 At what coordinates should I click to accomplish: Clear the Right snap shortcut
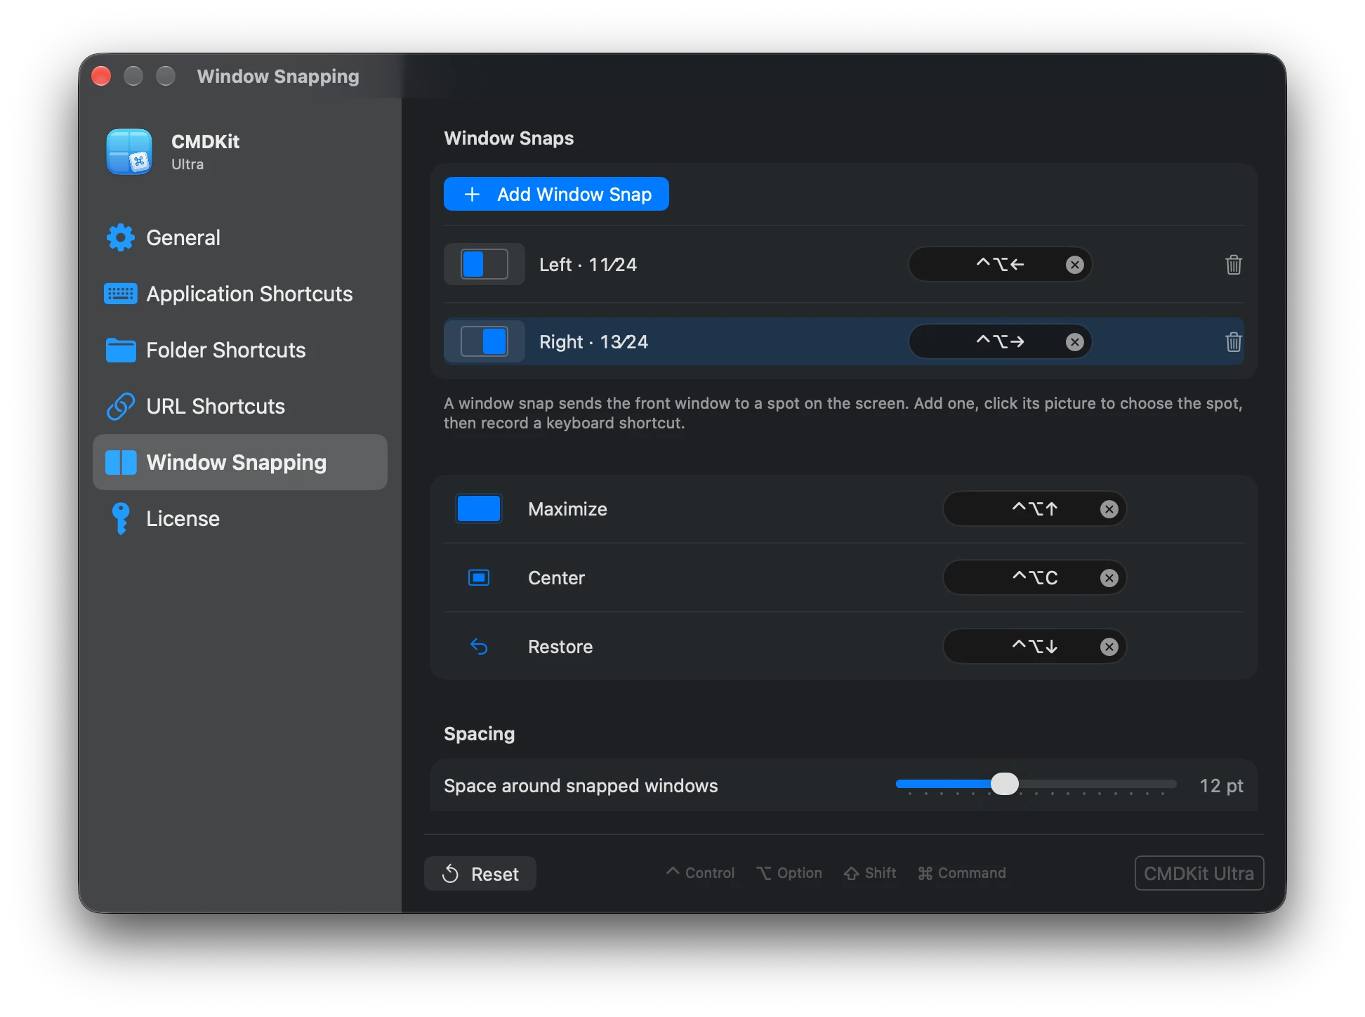(x=1074, y=342)
